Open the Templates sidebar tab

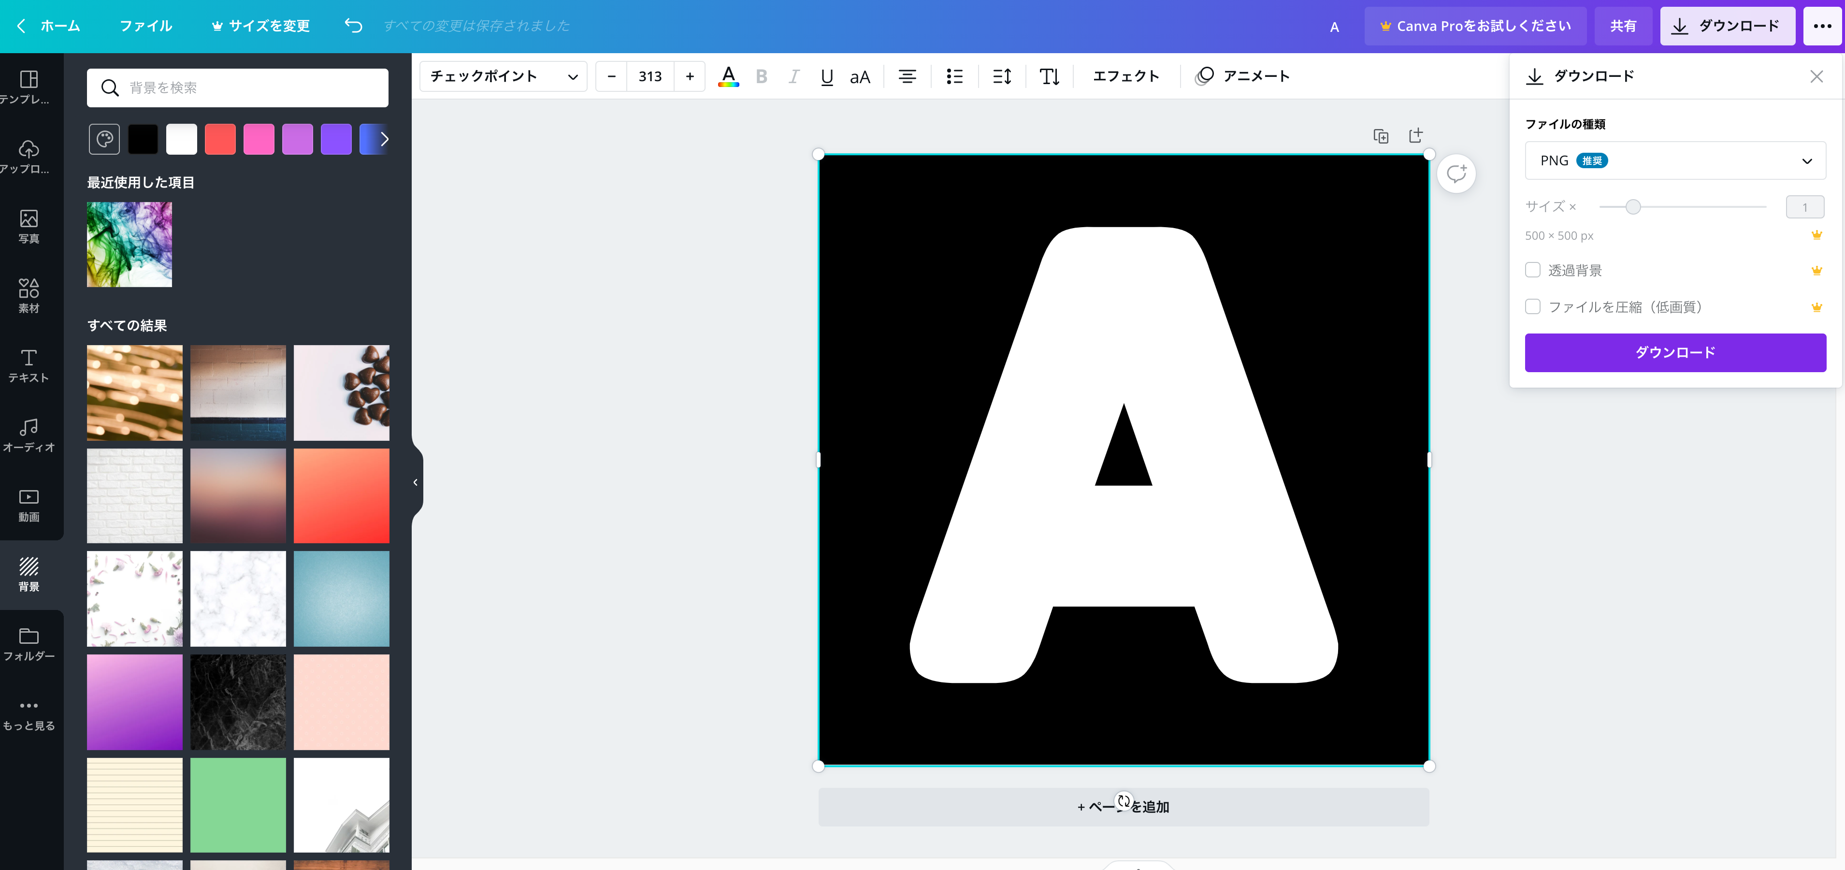coord(29,87)
